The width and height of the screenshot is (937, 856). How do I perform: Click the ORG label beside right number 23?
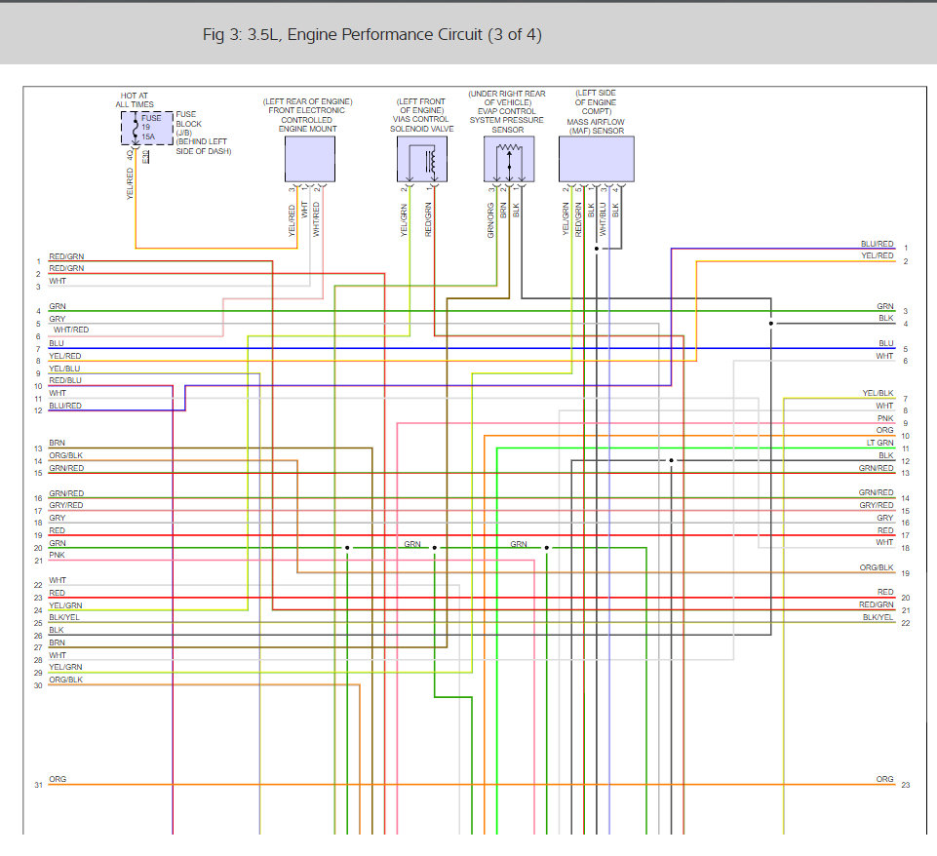point(885,779)
